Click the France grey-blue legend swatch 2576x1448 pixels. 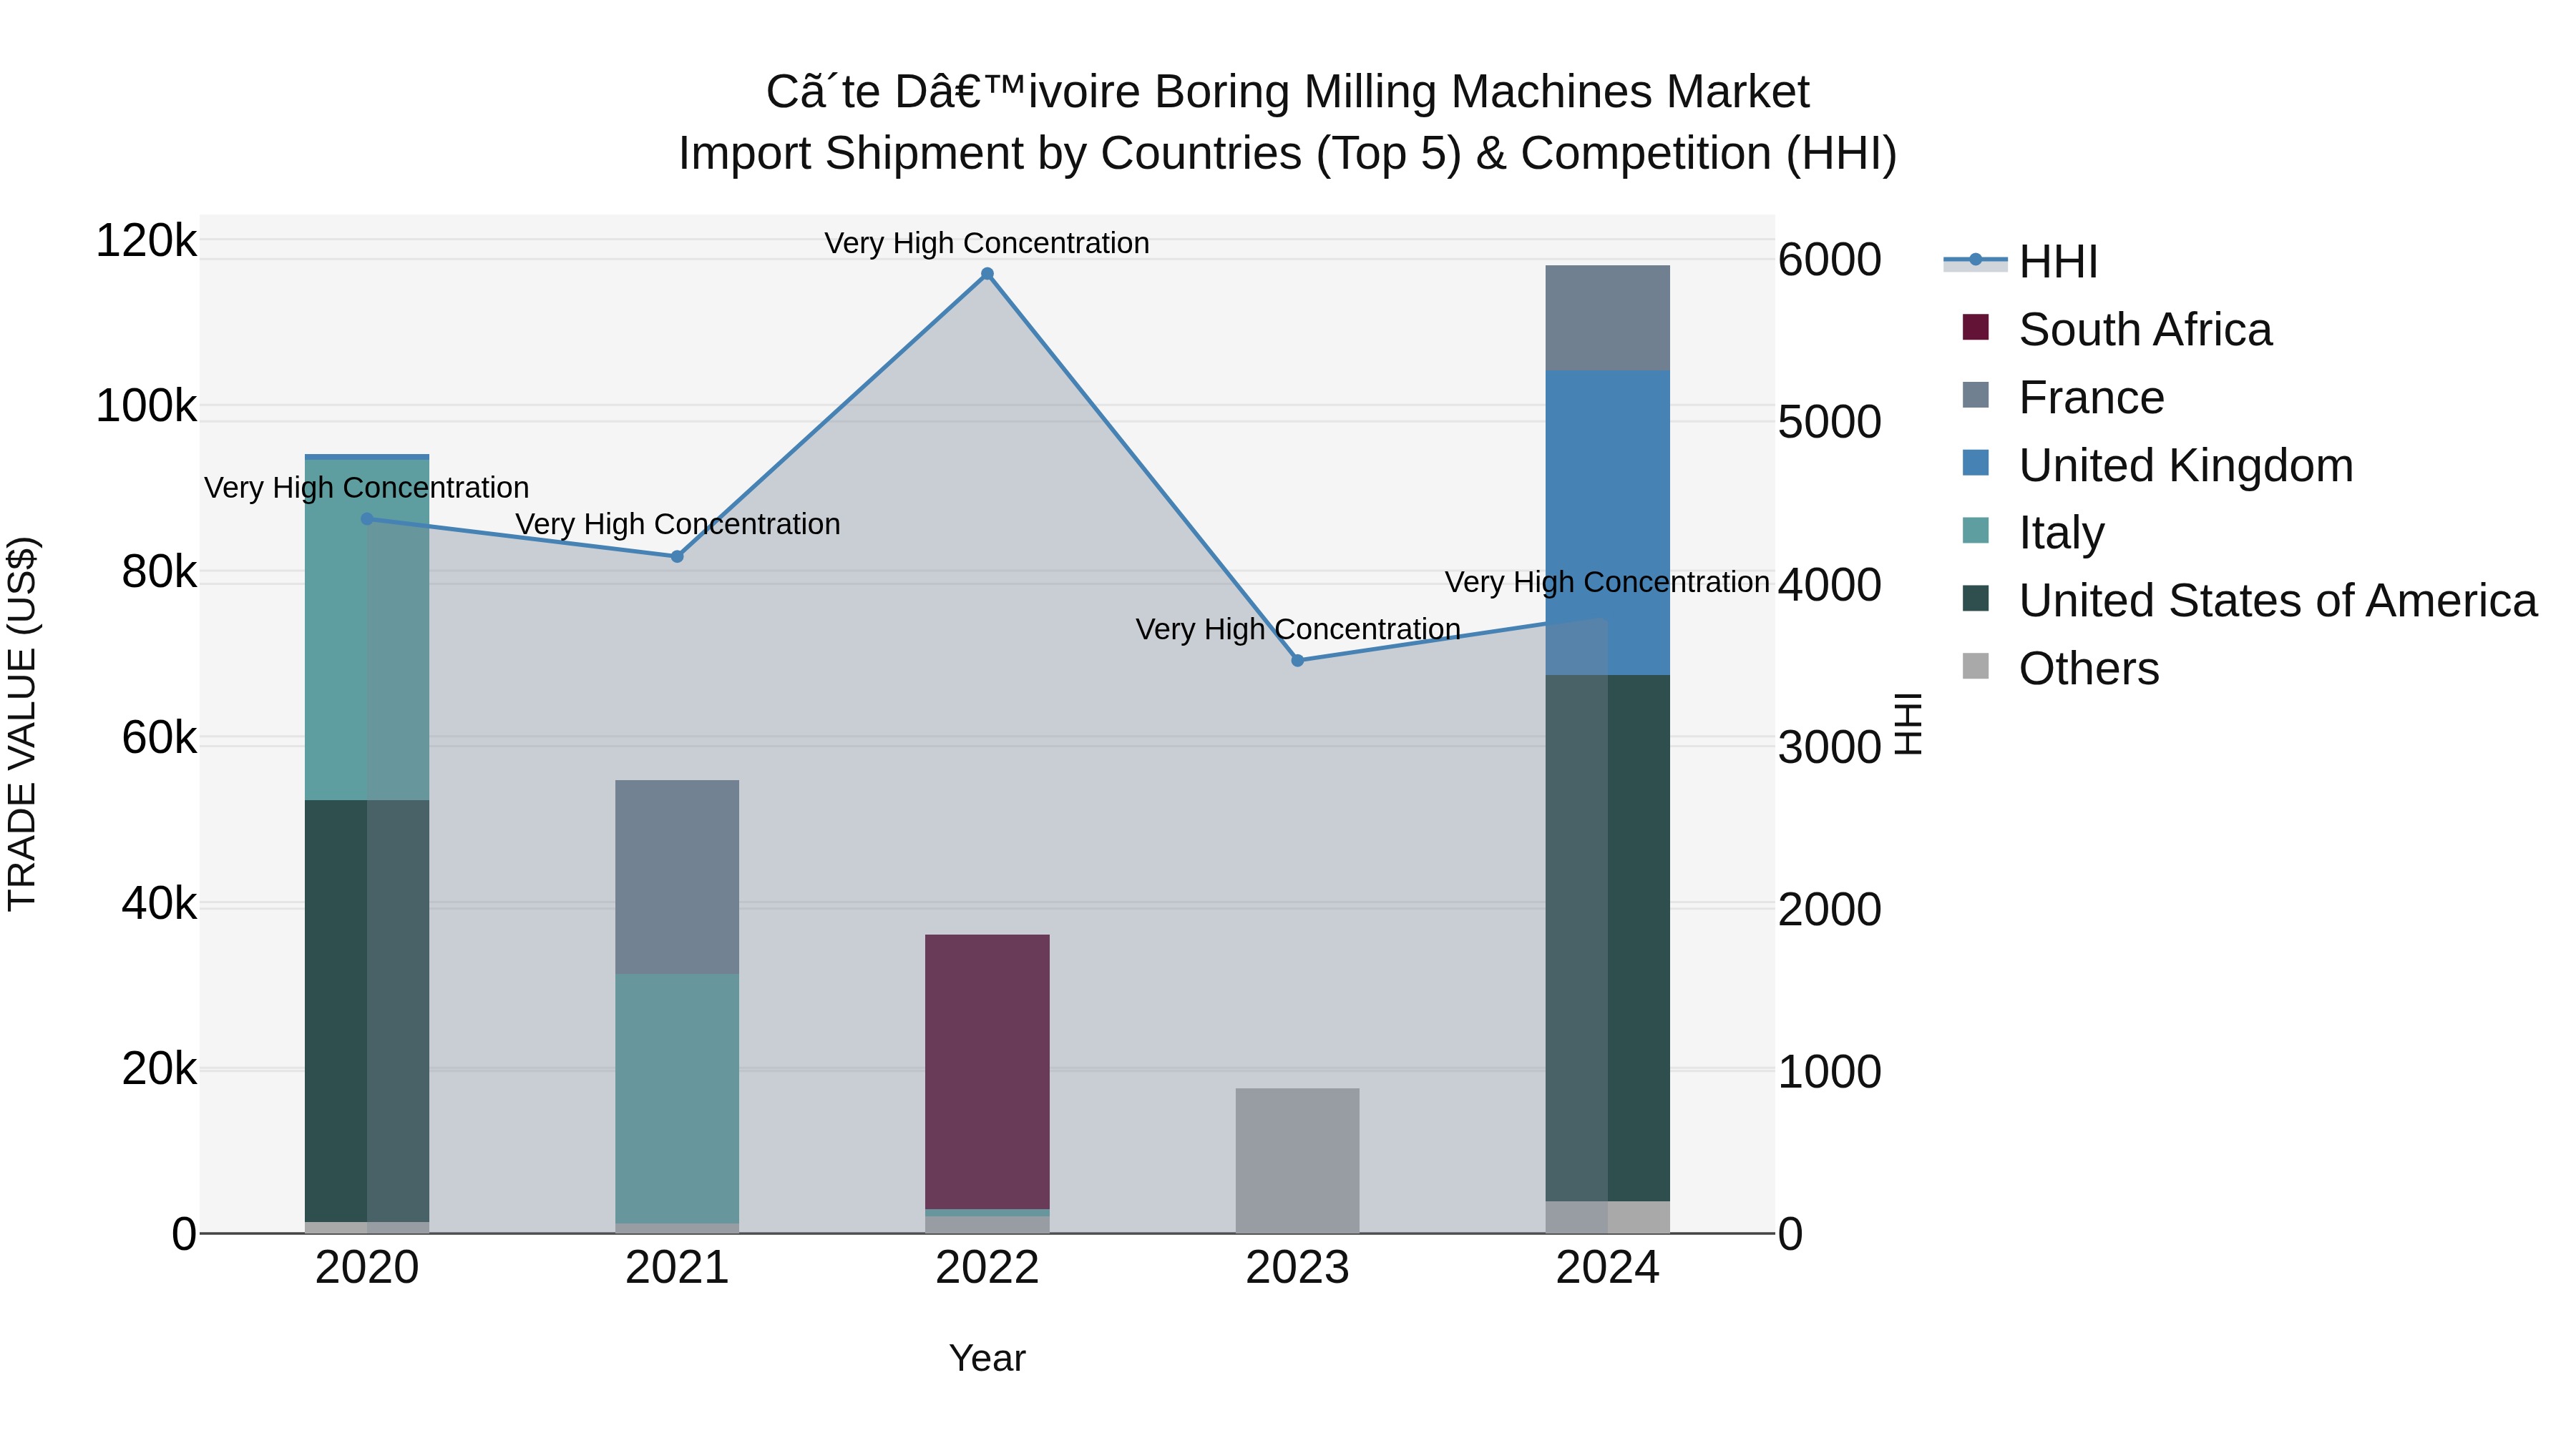point(1976,395)
